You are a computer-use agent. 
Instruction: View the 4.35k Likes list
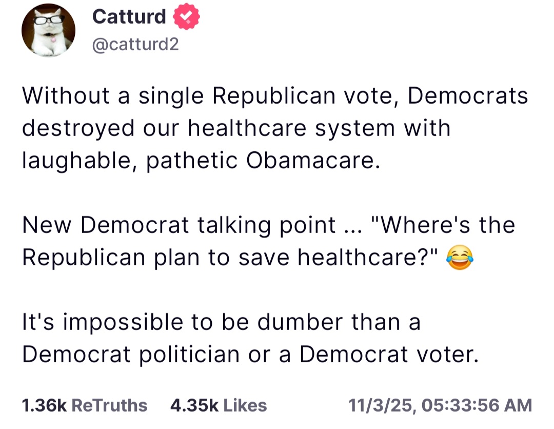219,405
